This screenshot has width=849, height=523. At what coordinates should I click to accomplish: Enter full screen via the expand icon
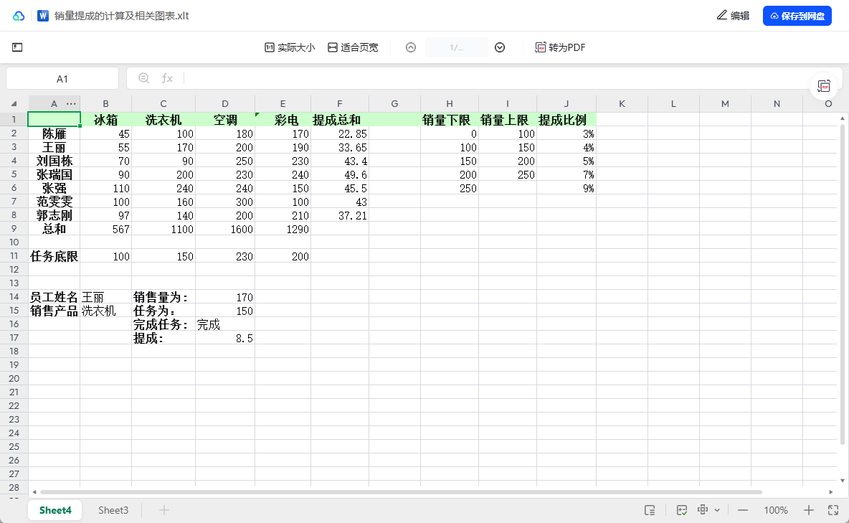[x=834, y=510]
